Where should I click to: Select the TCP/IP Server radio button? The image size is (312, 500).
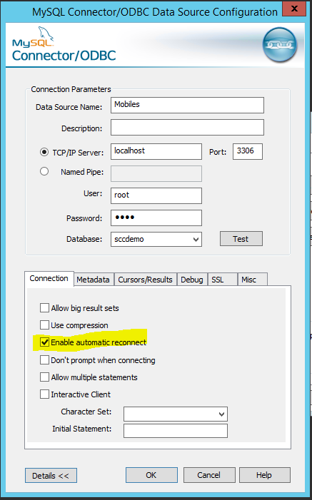click(44, 152)
